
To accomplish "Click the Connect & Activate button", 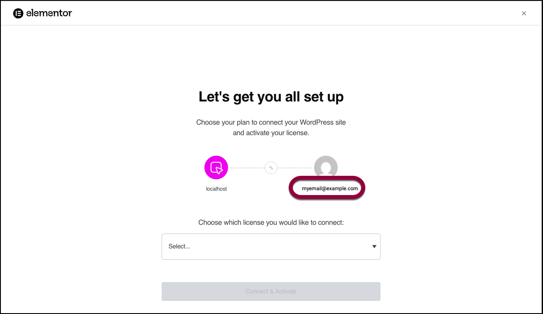I will [271, 291].
